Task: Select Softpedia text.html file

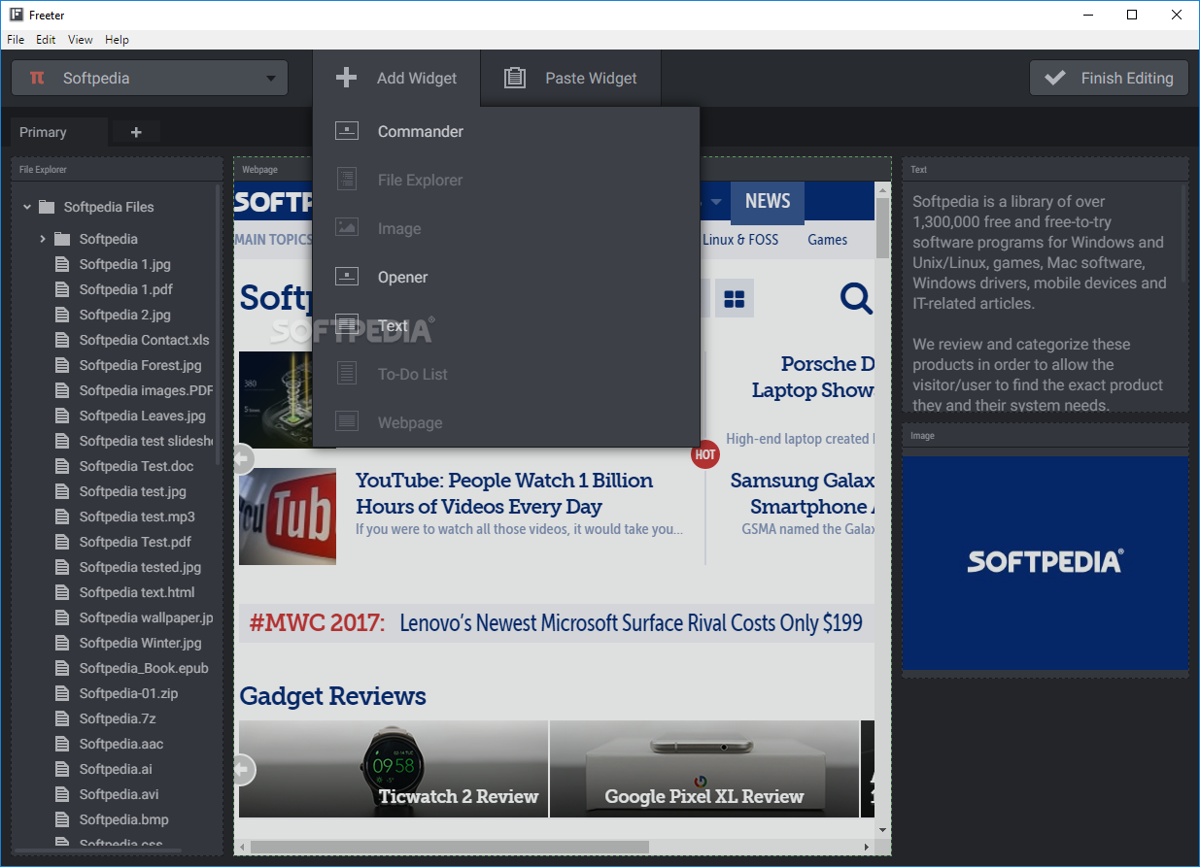Action: (137, 592)
